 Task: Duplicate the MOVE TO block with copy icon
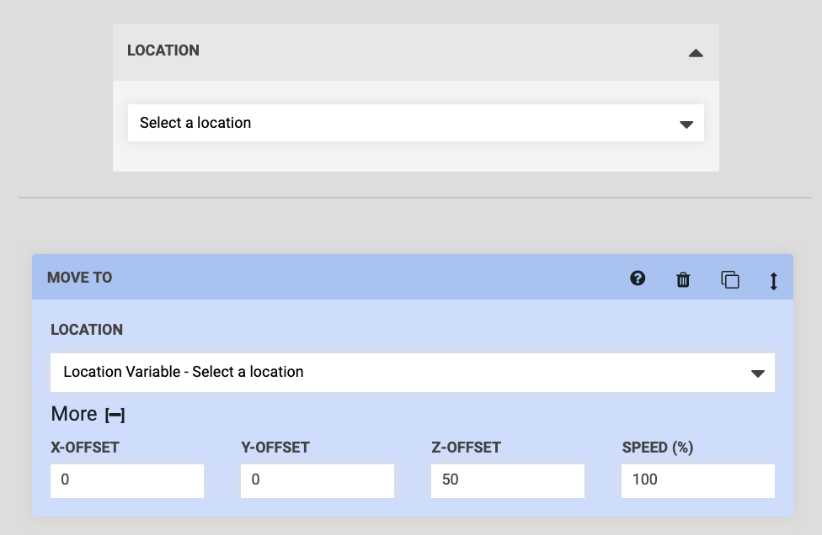click(x=729, y=278)
